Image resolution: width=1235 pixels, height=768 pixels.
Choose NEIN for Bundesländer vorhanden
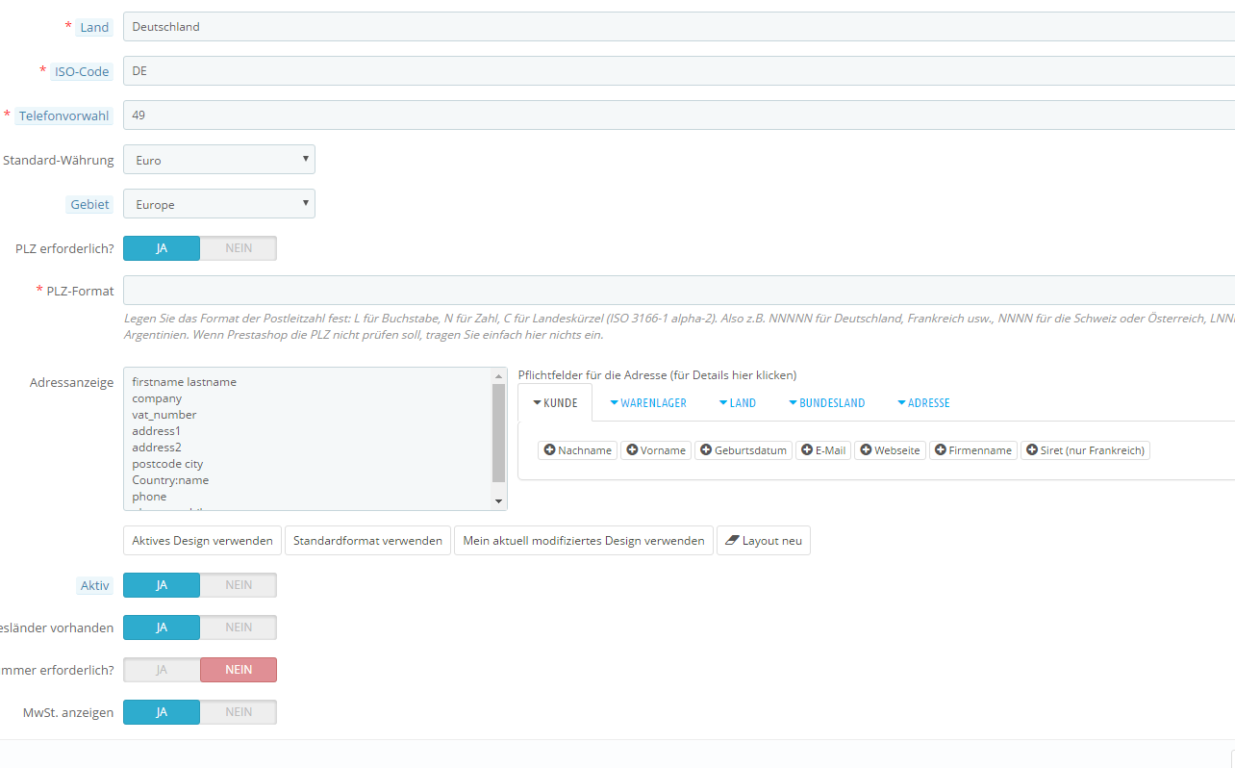[x=239, y=627]
